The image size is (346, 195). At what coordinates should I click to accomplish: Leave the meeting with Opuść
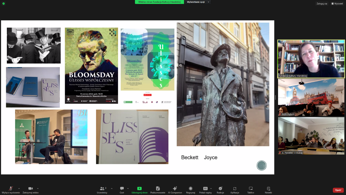pyautogui.click(x=338, y=190)
